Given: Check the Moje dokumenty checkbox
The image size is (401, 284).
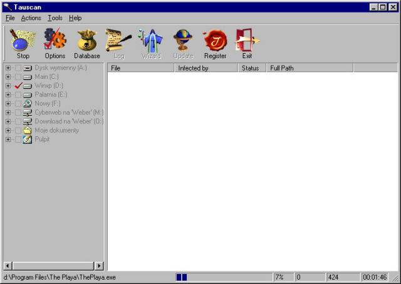Looking at the screenshot, I should click(x=18, y=131).
